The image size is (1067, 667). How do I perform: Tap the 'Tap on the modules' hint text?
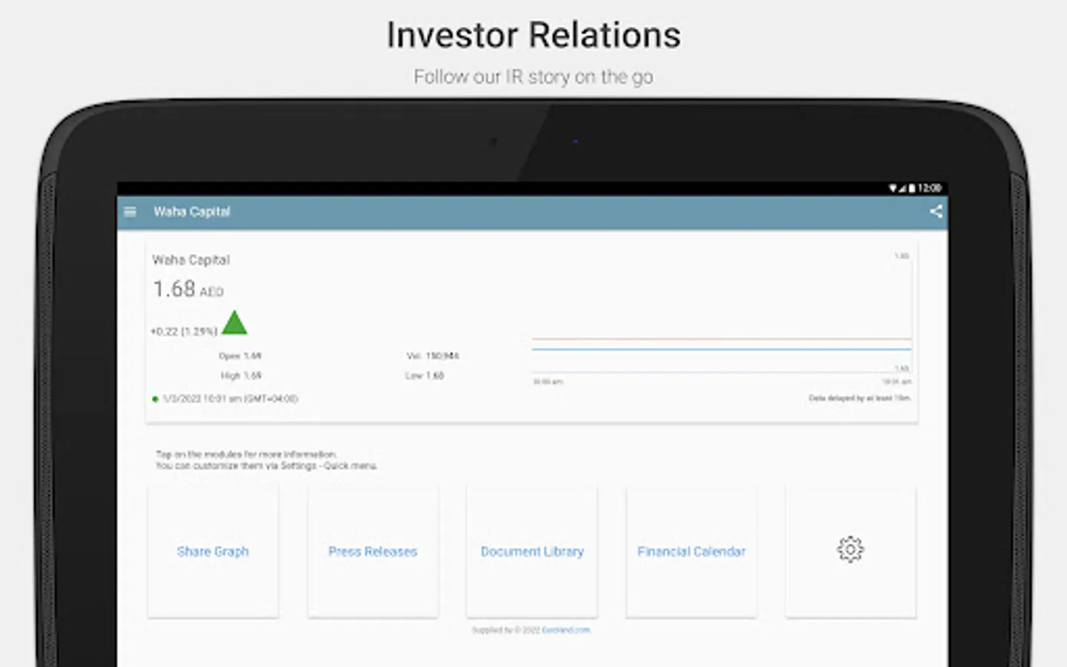pyautogui.click(x=267, y=460)
